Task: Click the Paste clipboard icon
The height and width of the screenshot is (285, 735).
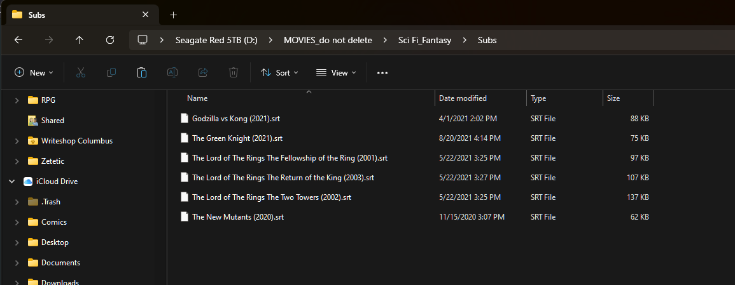Action: pos(142,73)
